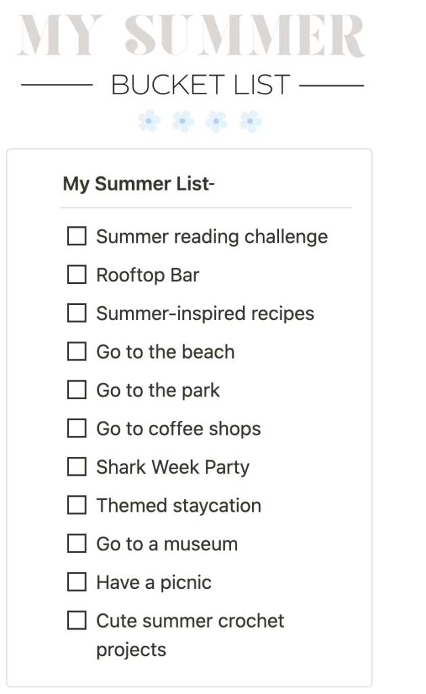This screenshot has height=694, width=426.
Task: Toggle the Go to the park checkbox
Action: point(77,390)
